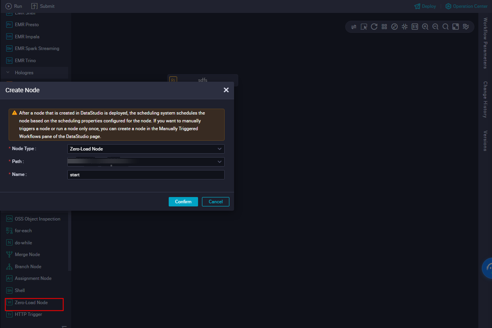
Task: Click the inward-arrows fit-to-canvas icon
Action: (405, 27)
